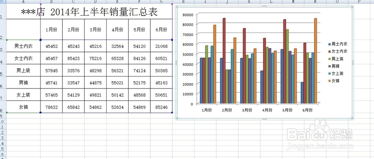Click the chart's top center resize handle
This screenshot has height=159, width=374.
click(x=264, y=6)
